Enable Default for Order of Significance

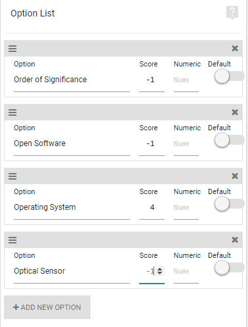point(229,76)
